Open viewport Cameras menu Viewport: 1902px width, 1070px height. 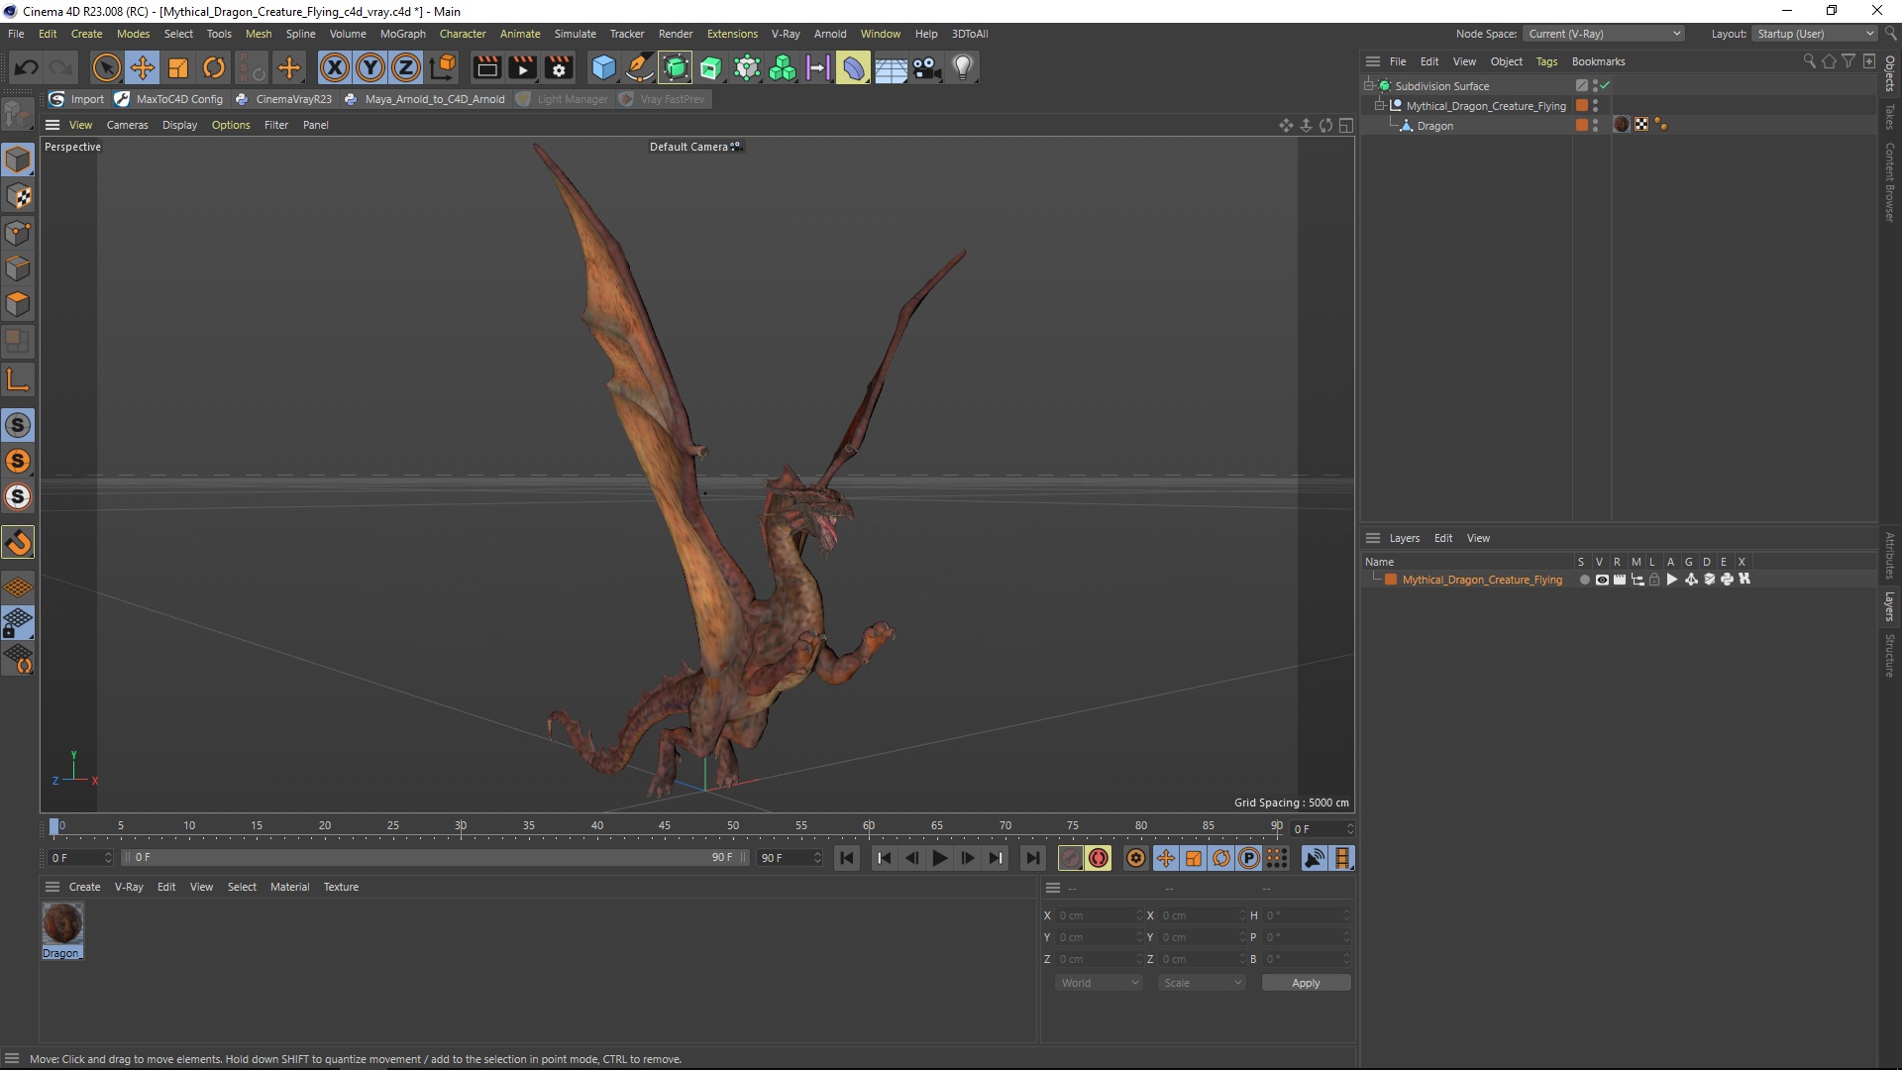pos(127,125)
